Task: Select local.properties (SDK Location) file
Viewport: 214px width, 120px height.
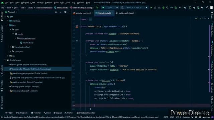Action: point(23,91)
